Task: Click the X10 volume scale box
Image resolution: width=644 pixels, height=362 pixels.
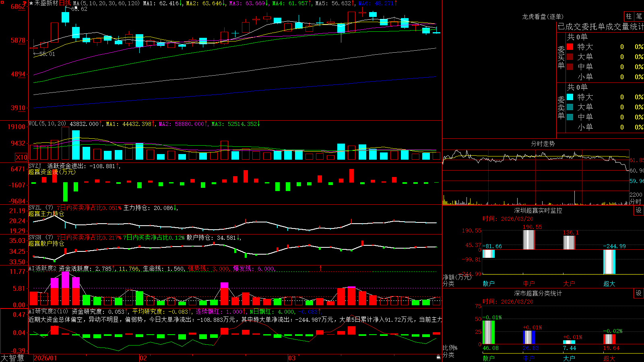Action: point(21,157)
